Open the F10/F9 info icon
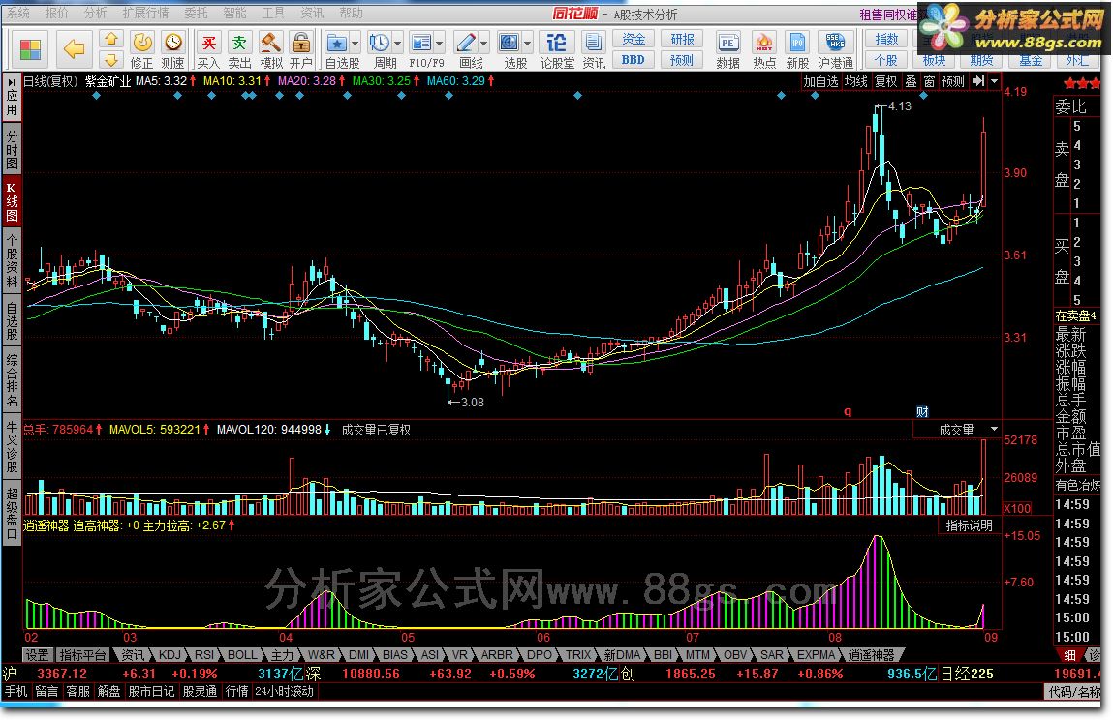This screenshot has height=720, width=1113. tap(421, 43)
